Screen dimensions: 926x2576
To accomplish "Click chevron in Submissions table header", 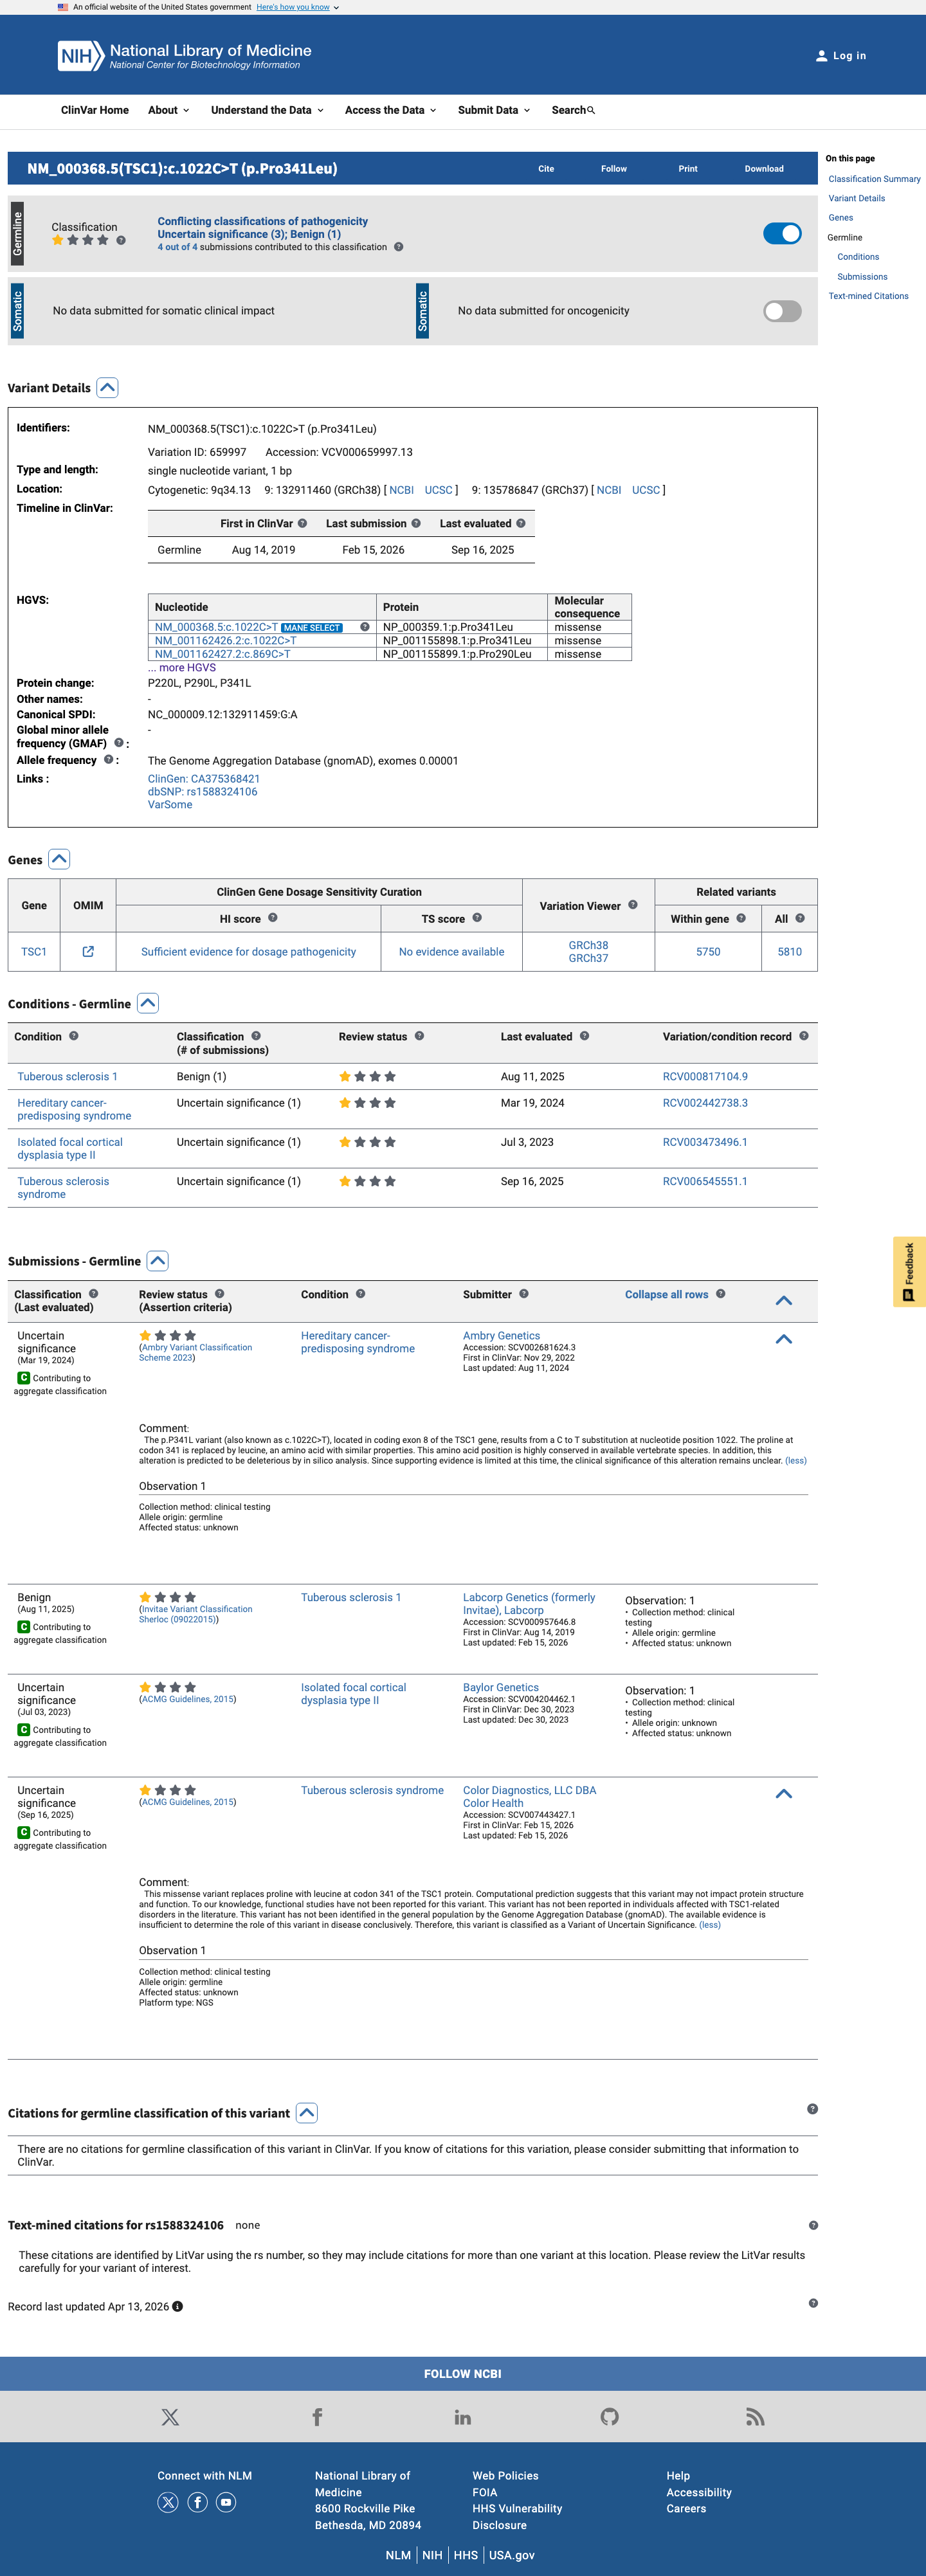I will (x=784, y=1301).
